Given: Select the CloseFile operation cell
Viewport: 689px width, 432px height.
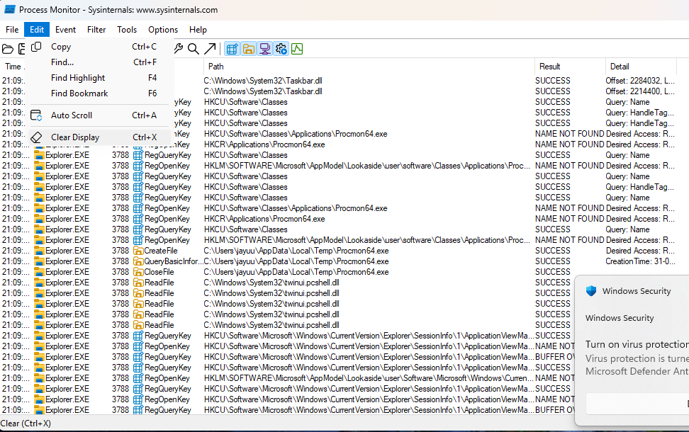Looking at the screenshot, I should click(159, 272).
